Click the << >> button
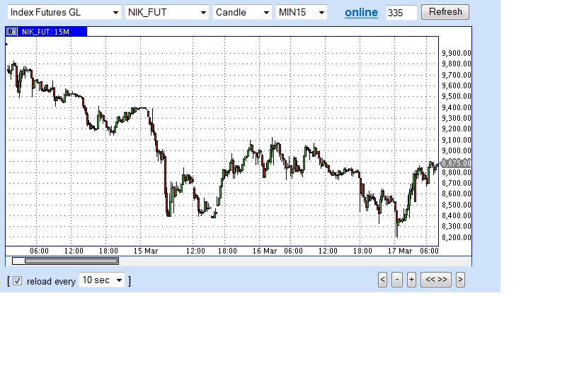The image size is (584, 387). (436, 280)
